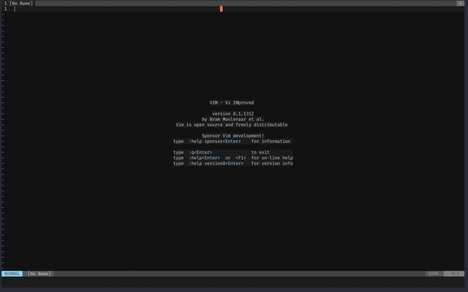The image size is (468, 292).
Task: Click the ':q<Enter>' exit hint
Action: pos(201,152)
